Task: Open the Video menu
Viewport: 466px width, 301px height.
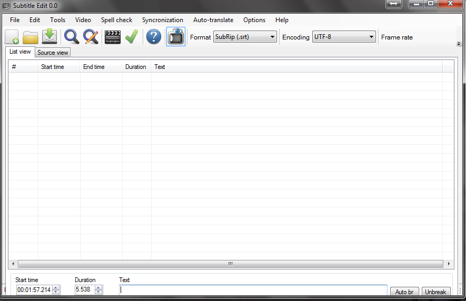Action: [83, 20]
